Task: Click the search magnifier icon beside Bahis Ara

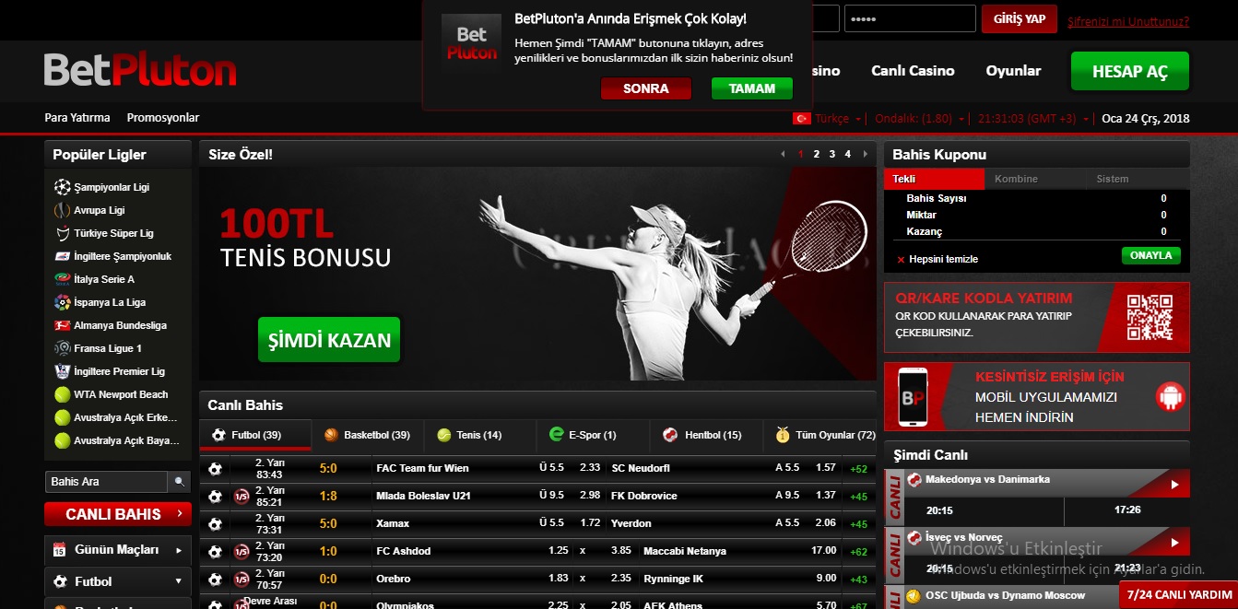Action: pos(179,482)
